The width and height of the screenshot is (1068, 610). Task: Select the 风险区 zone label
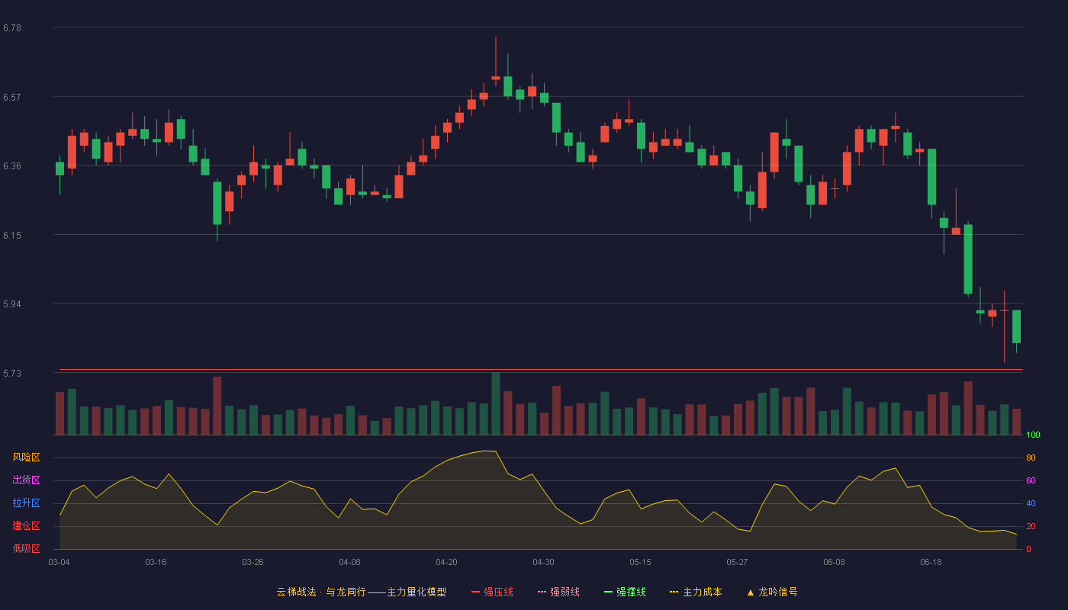26,457
